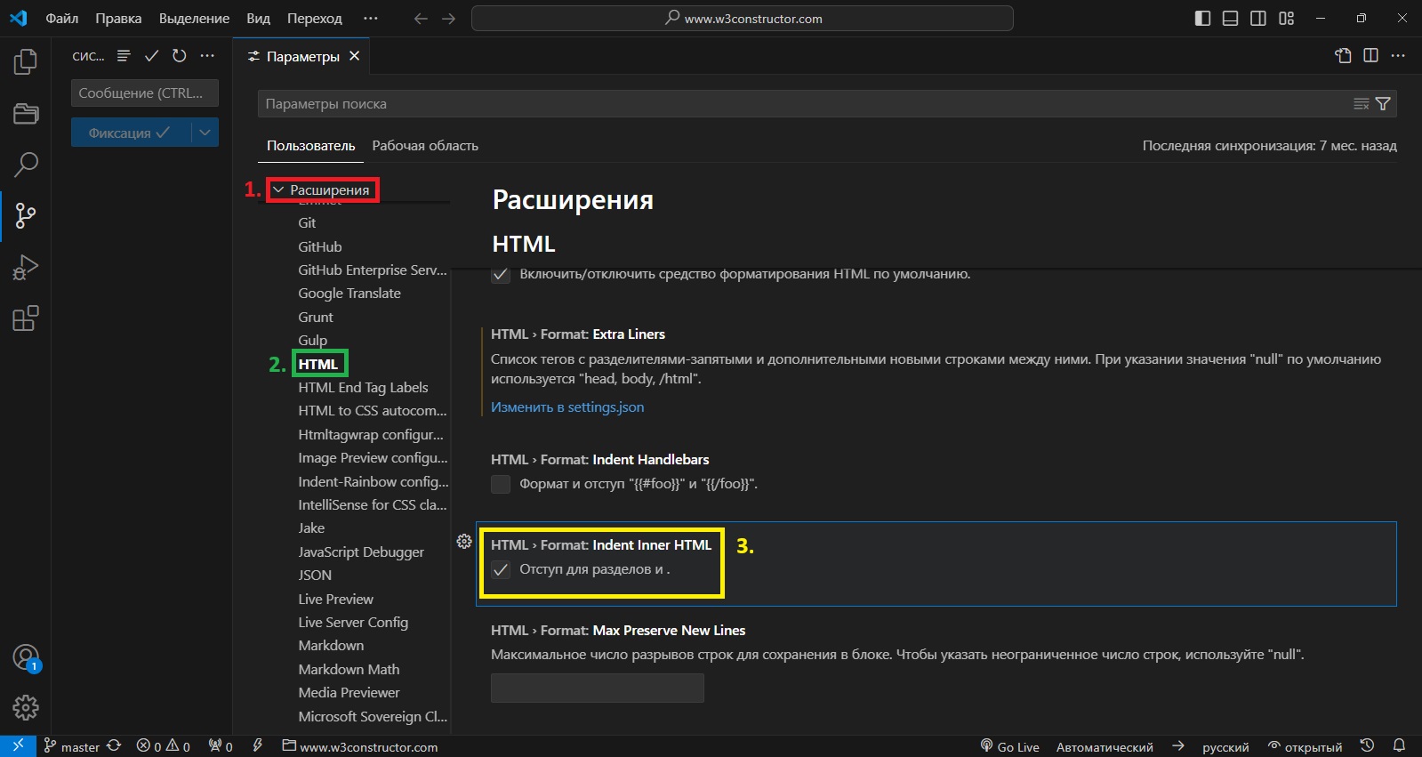
Task: Refresh the source control view
Action: (180, 56)
